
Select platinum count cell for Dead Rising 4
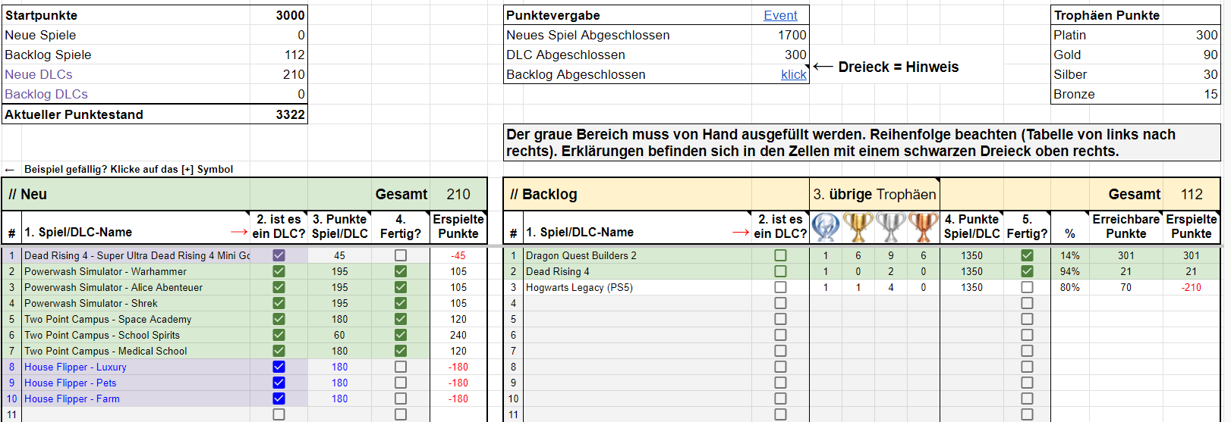[x=826, y=271]
